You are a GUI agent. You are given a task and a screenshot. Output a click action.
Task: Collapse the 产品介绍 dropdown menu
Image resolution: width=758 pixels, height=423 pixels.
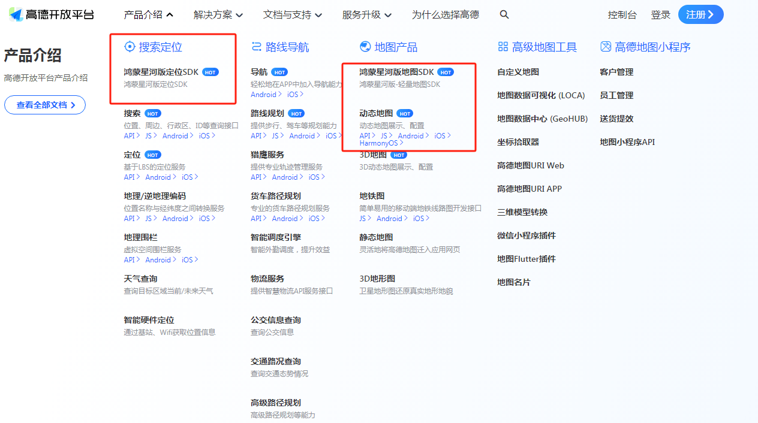[149, 15]
